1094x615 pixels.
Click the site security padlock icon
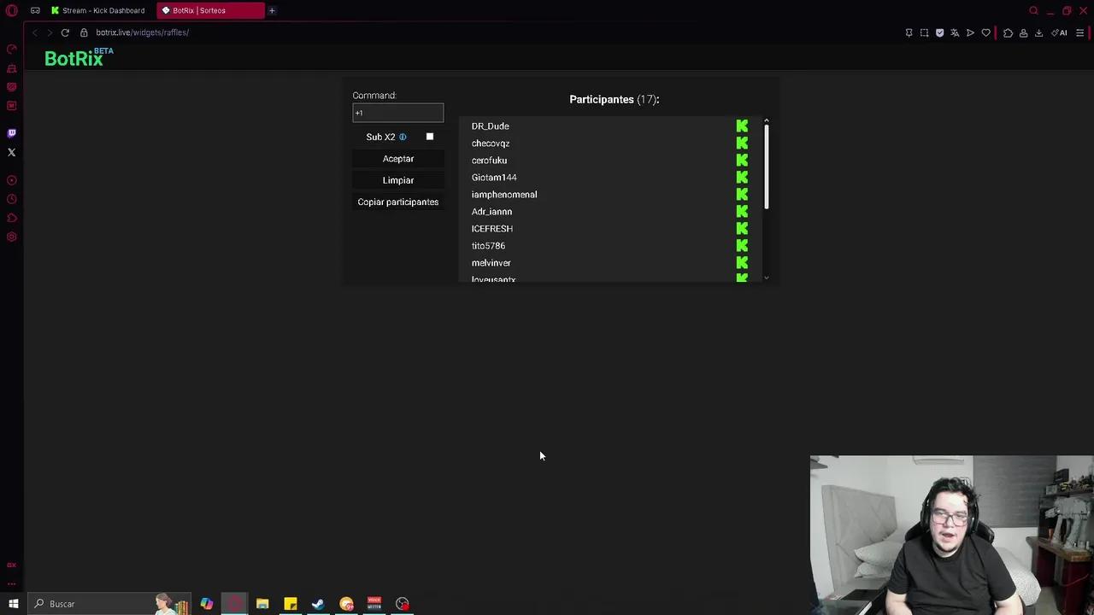(84, 32)
